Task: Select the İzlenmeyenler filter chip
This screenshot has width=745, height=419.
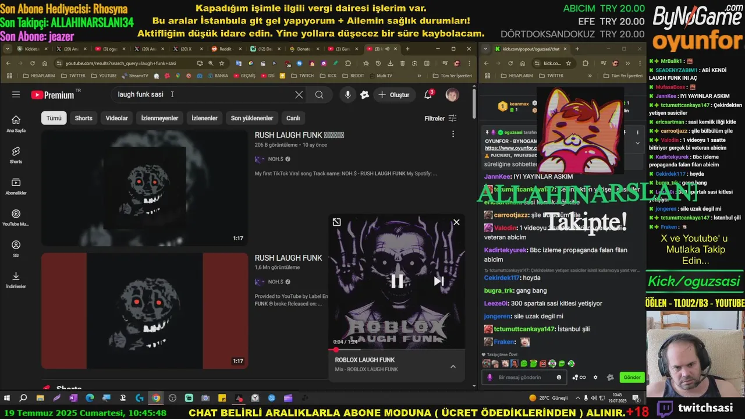Action: click(x=159, y=118)
